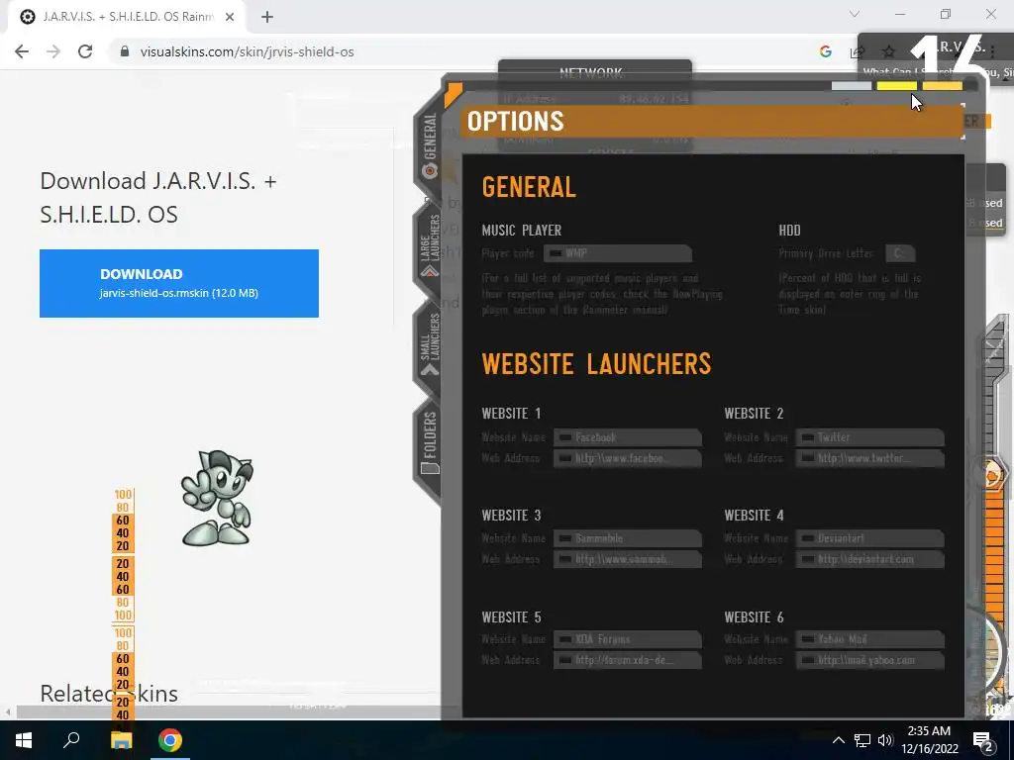Screen dimensions: 1014x760
Task: Go back to the previous page in Chrome
Action: click(22, 51)
